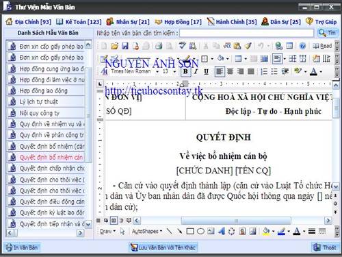The width and height of the screenshot is (342, 257).
Task: Click the line color swatch in drawing toolbar
Action: tap(282, 232)
